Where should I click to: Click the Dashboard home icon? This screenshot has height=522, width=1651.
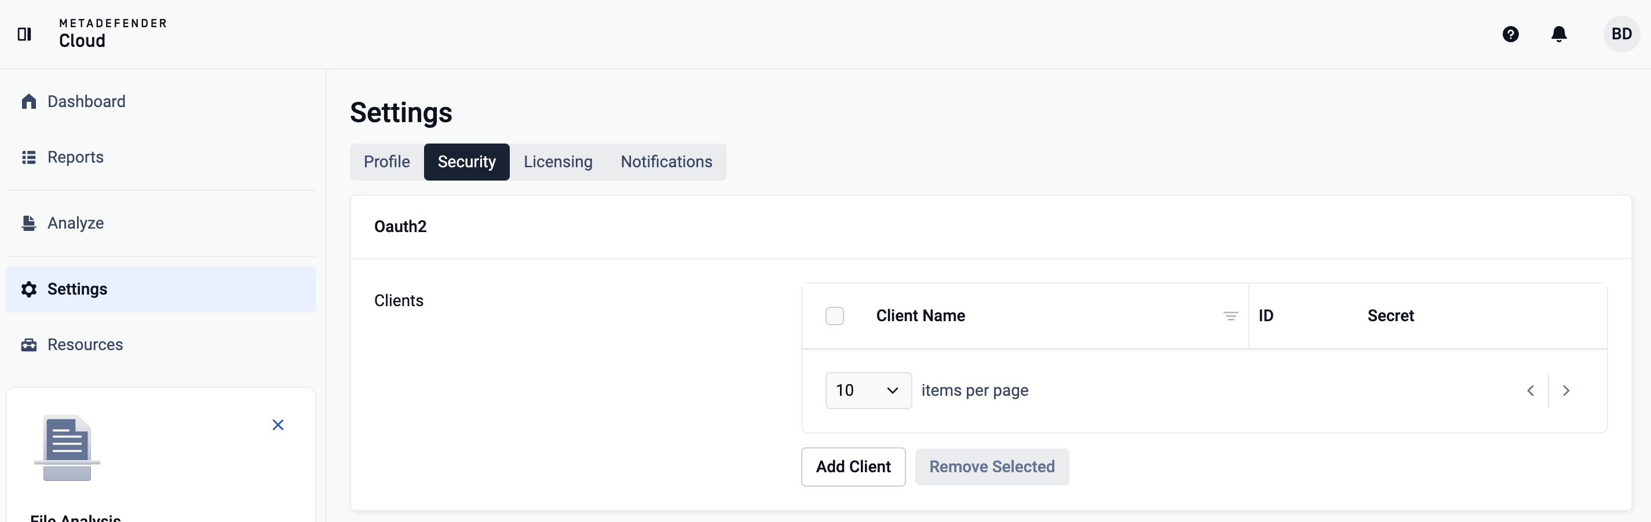(x=29, y=101)
